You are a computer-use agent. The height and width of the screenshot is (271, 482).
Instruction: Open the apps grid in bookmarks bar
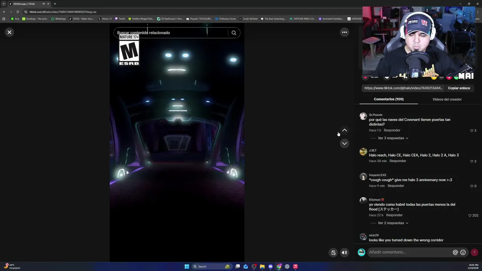coord(4,19)
